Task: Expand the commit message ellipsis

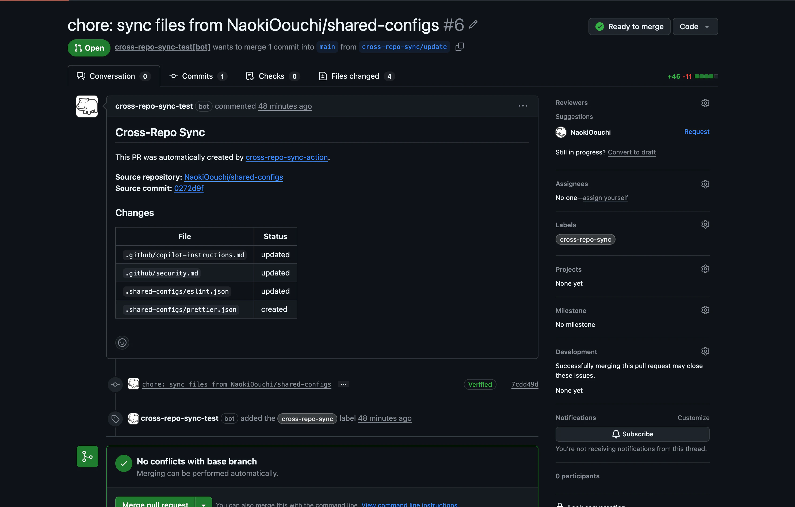Action: click(343, 384)
